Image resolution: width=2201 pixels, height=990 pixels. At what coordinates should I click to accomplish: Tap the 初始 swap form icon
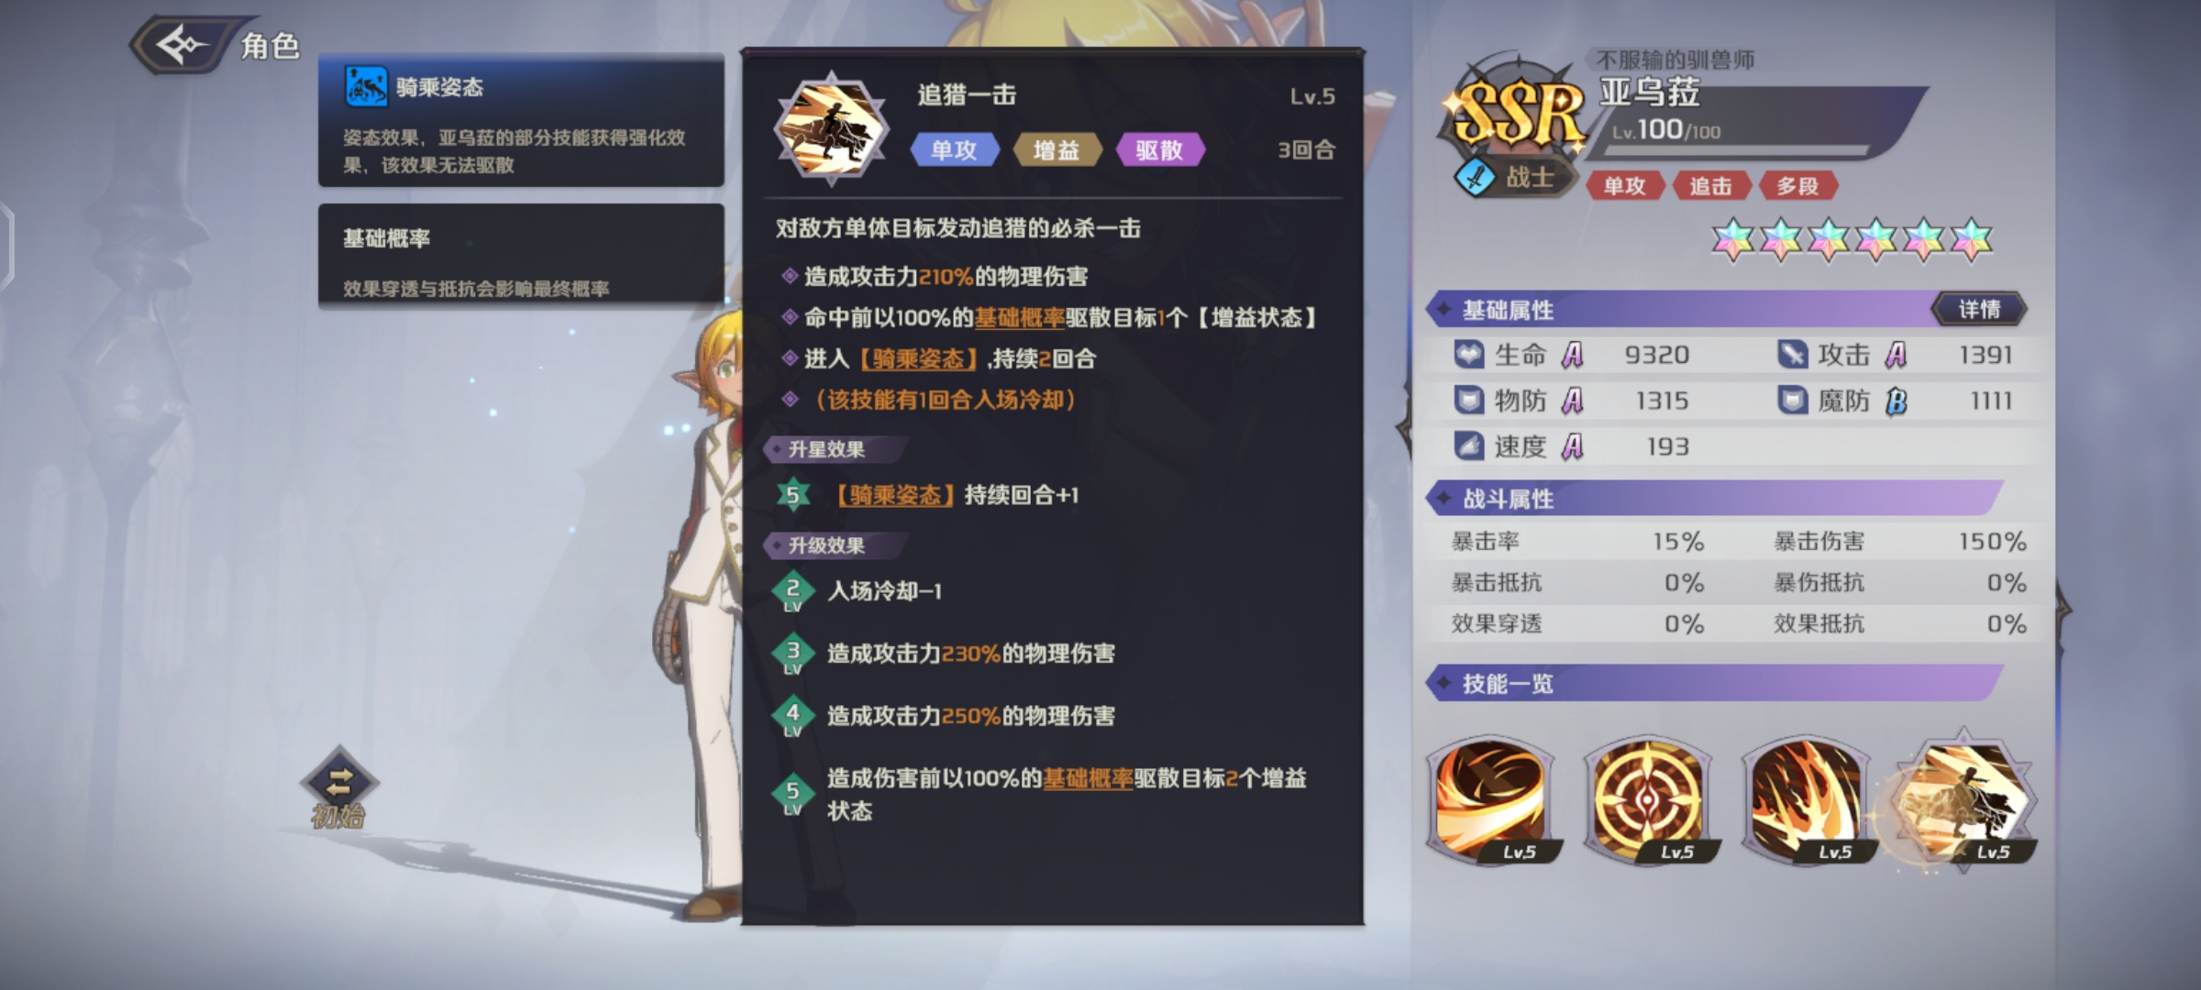tap(338, 788)
